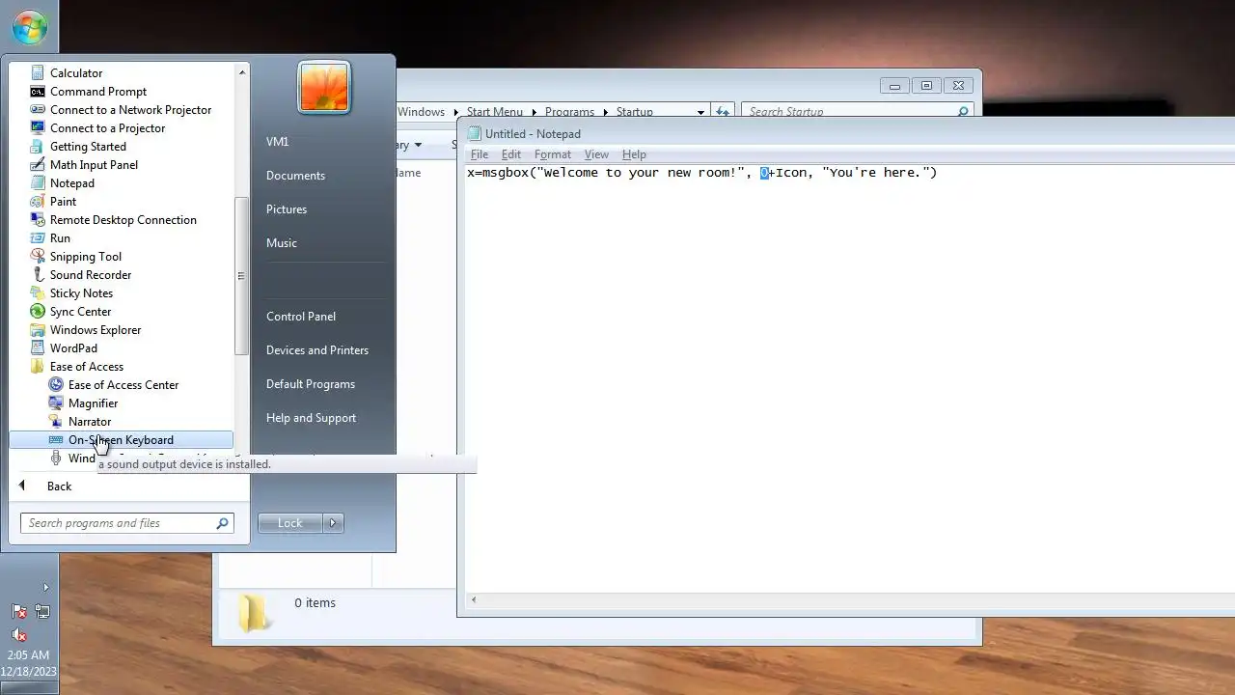Screen dimensions: 1235x695
Task: Launch Paint from the Accessories list
Action: 63,202
